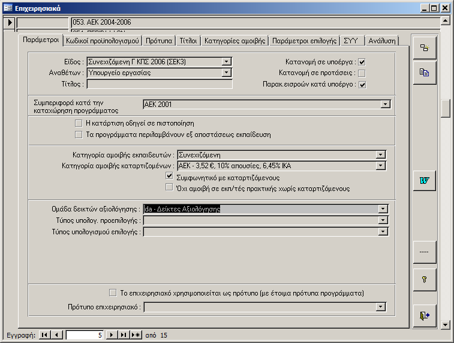Image resolution: width=454 pixels, height=343 pixels.
Task: Open Κατηγορία αμοιβής εκπαιδευτών dropdown
Action: (380, 155)
